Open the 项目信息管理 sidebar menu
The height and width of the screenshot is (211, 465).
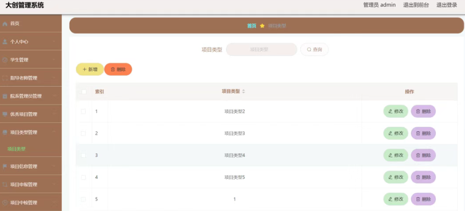(31, 166)
